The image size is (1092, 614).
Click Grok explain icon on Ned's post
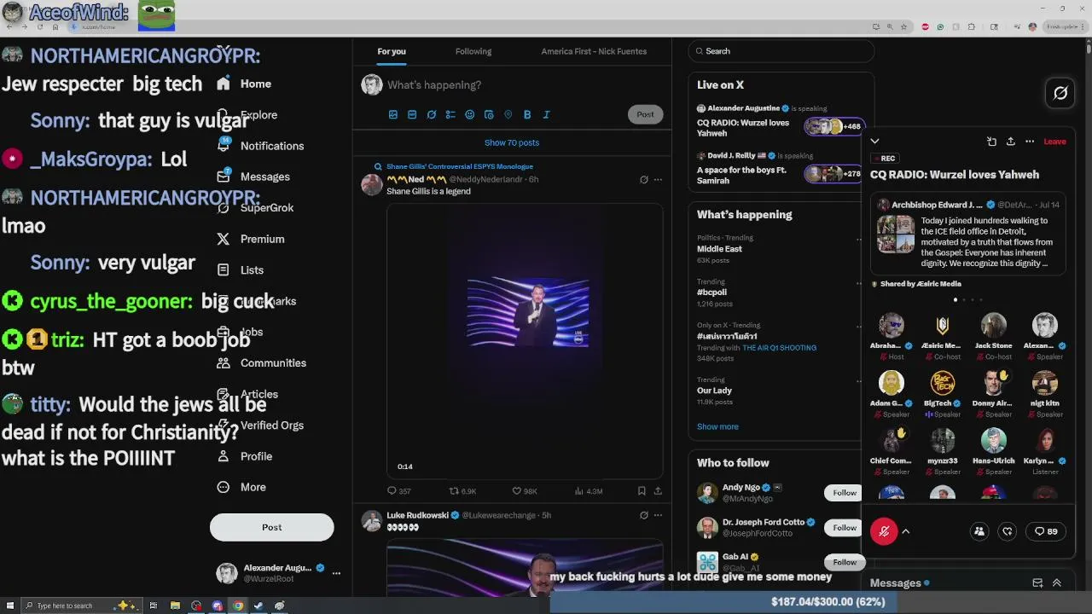pos(644,180)
